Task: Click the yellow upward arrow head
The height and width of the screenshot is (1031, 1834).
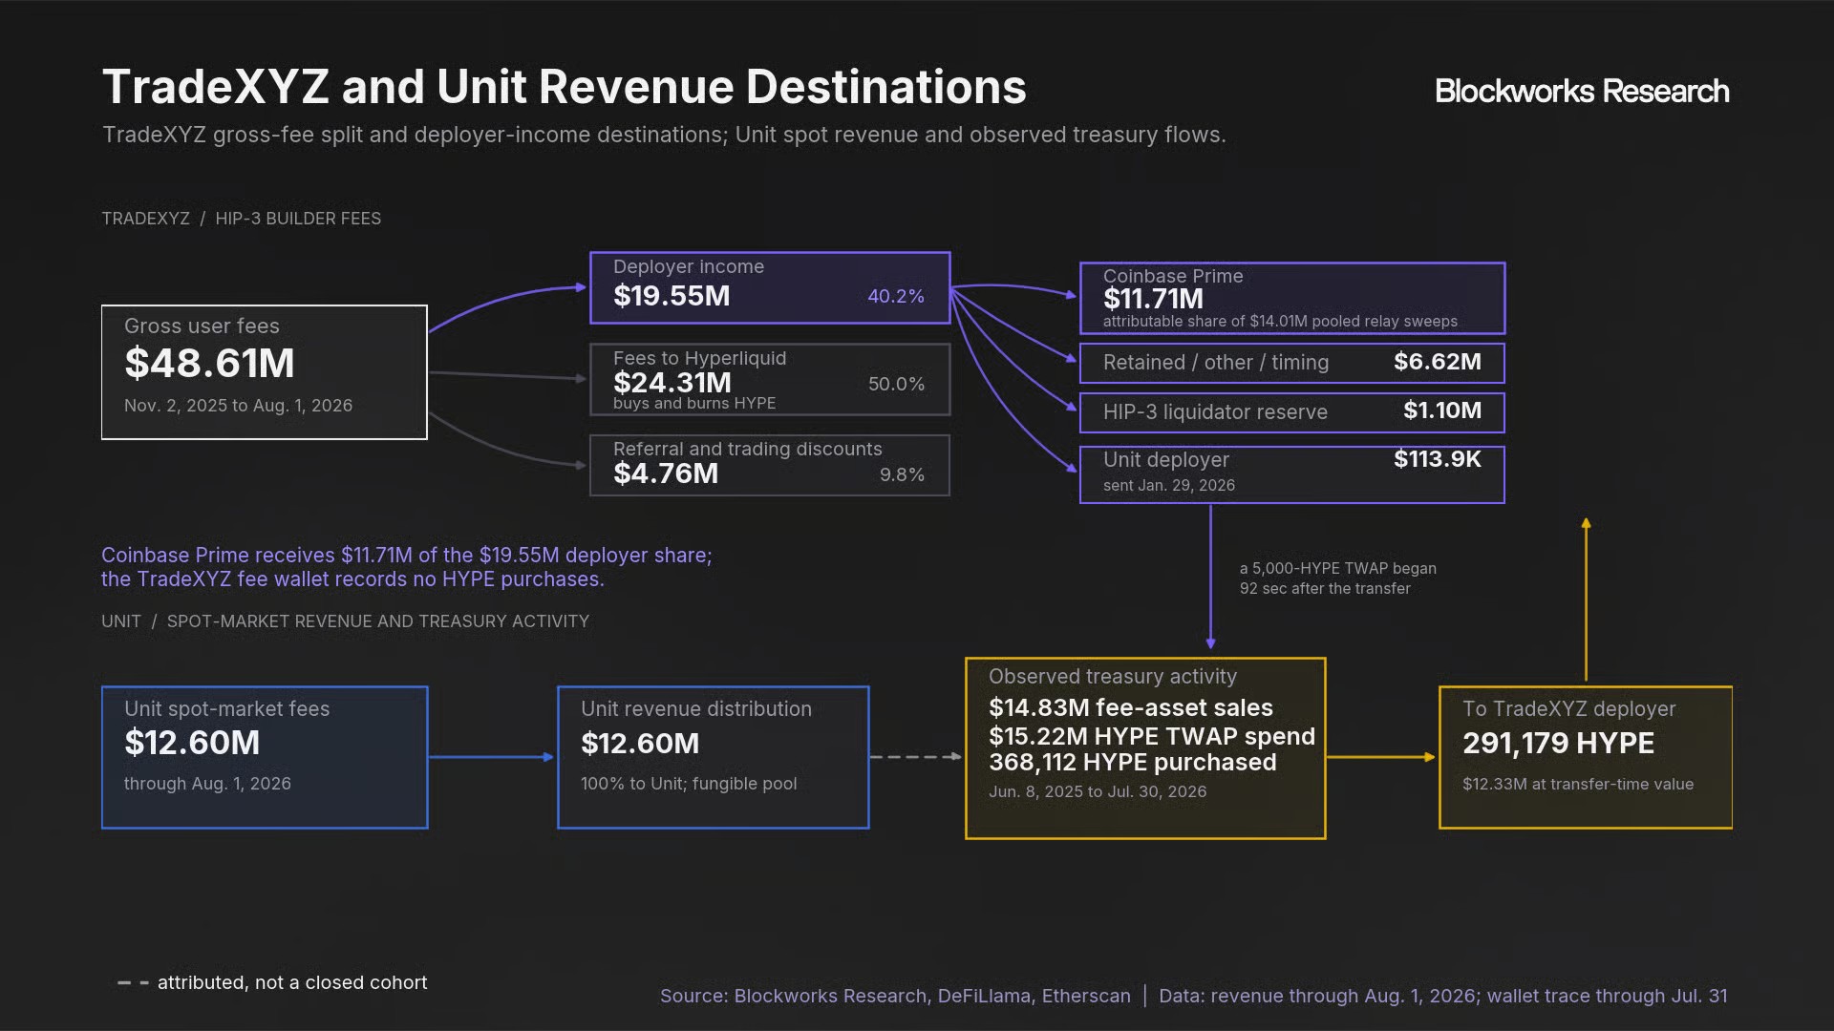Action: tap(1586, 523)
